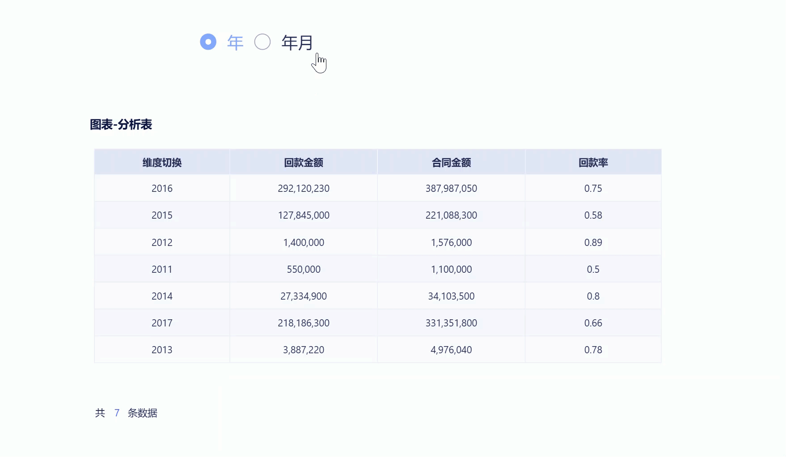
Task: Click the 27,334,900 amount cell
Action: 304,296
